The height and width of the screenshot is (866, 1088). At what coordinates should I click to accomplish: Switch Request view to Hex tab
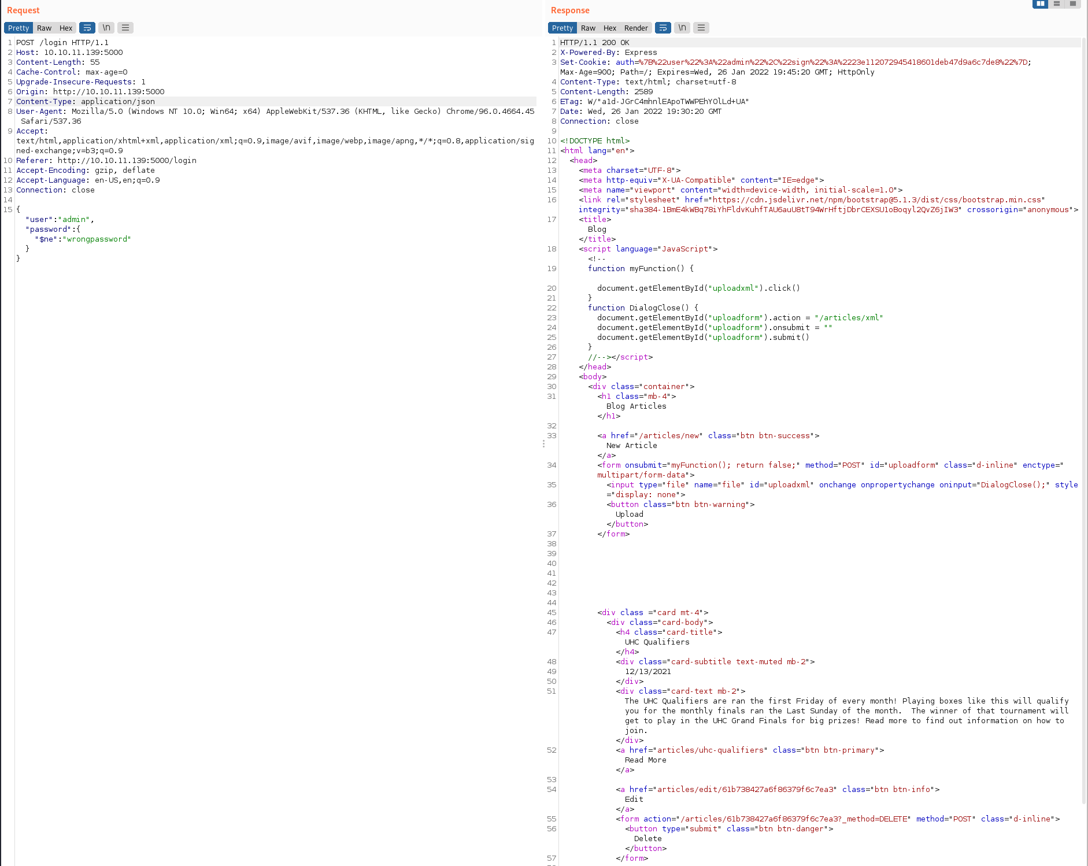(66, 28)
